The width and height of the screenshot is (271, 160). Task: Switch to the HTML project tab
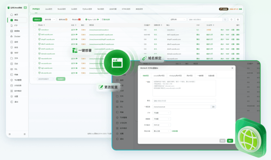tap(126, 9)
